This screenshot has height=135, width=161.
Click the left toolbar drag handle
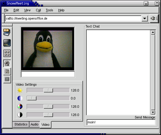(x=7, y=25)
